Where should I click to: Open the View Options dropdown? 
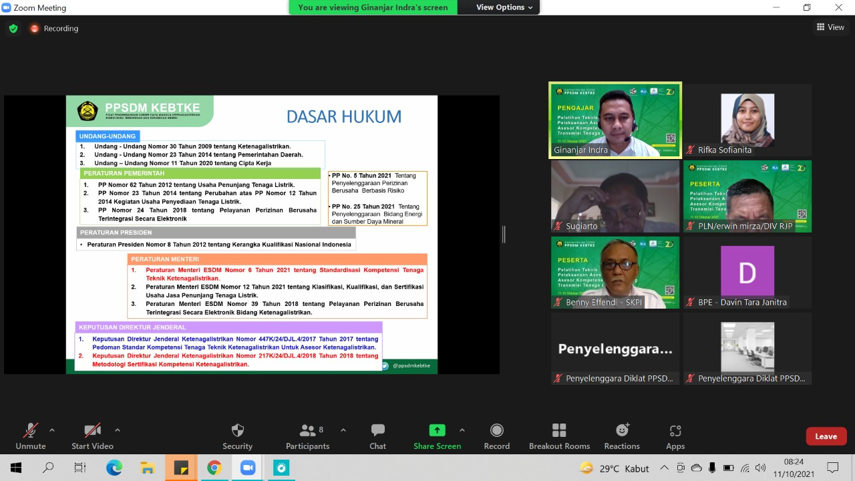[x=504, y=7]
